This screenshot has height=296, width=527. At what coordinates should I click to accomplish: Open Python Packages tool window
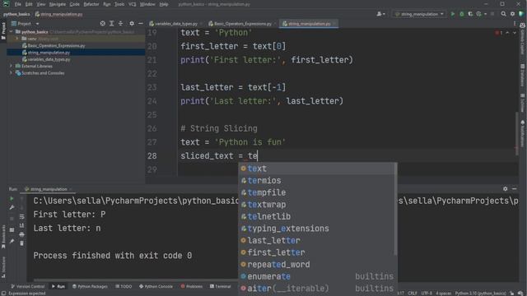click(x=90, y=287)
